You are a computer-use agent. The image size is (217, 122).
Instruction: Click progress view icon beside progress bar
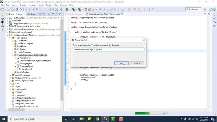(x=164, y=113)
